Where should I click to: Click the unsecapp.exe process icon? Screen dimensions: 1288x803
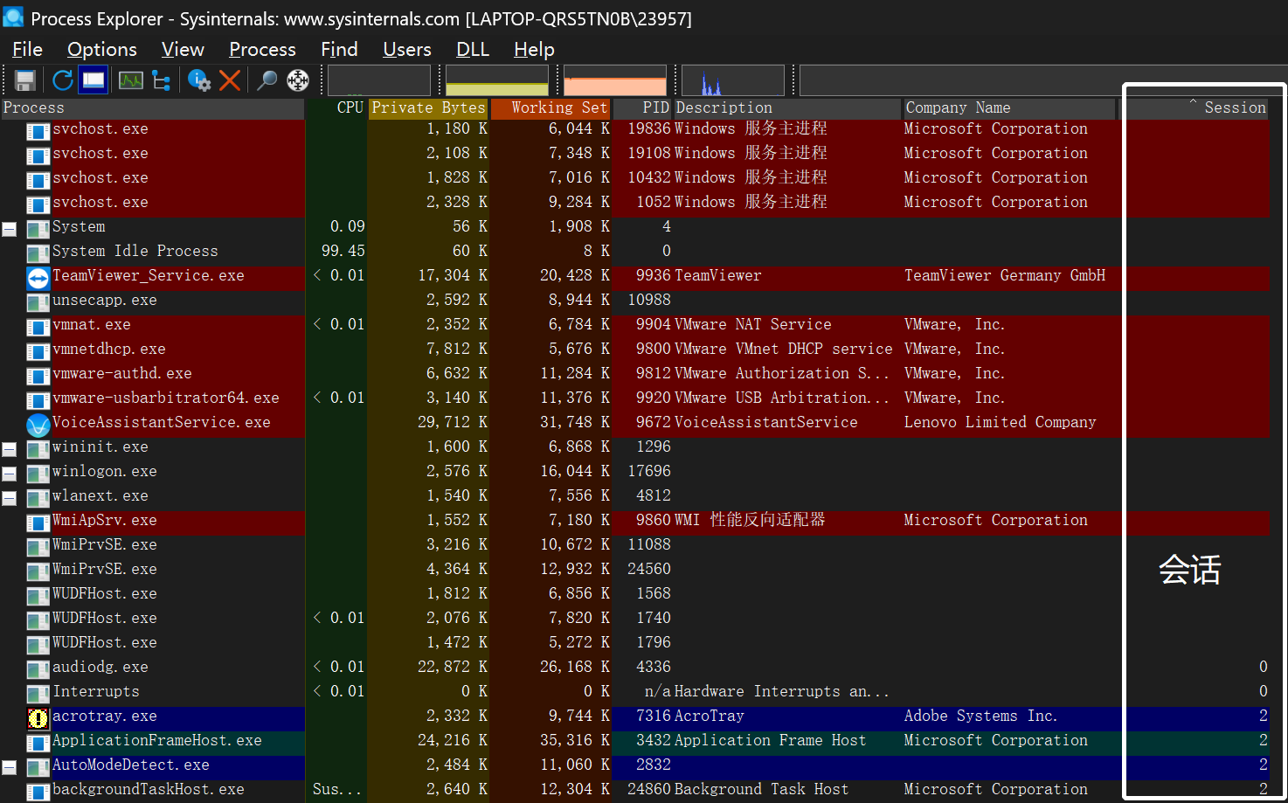point(38,302)
